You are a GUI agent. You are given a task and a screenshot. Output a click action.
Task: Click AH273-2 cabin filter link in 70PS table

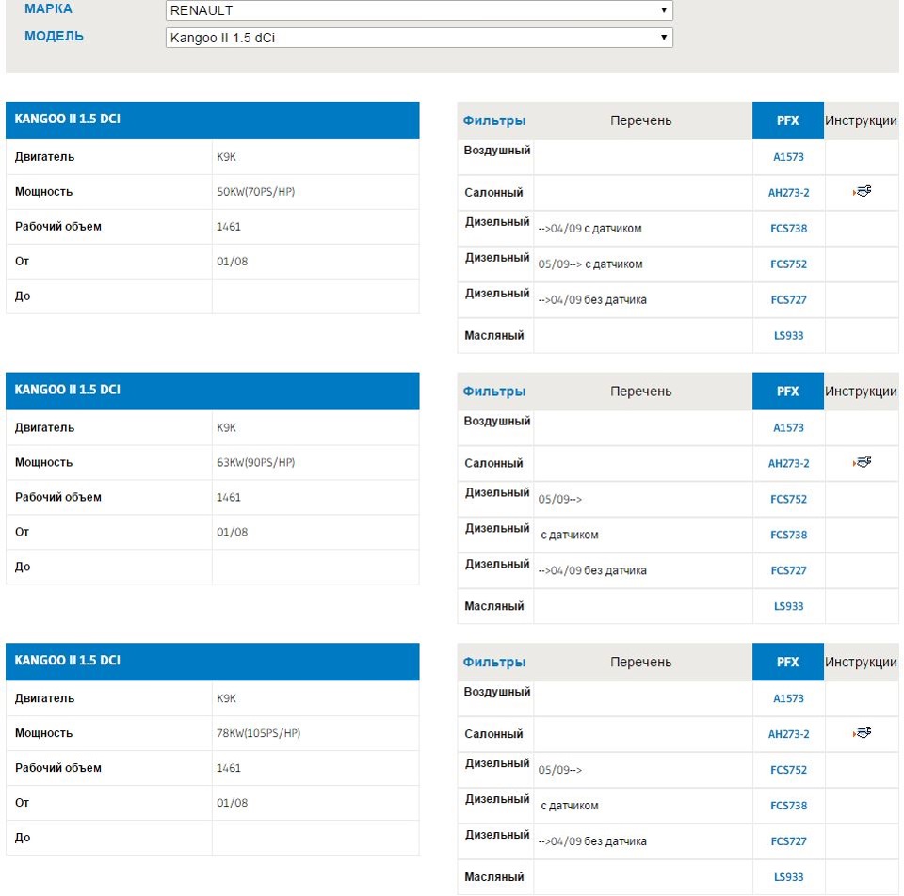click(x=788, y=193)
